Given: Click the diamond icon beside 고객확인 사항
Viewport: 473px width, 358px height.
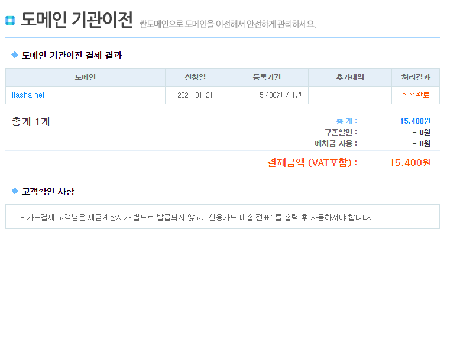Looking at the screenshot, I should click(15, 191).
